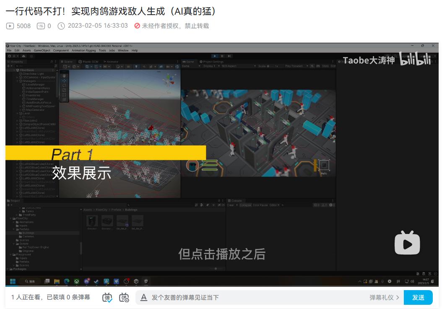This screenshot has width=442, height=309.
Task: Click the Windows Start button in taskbar
Action: [x=13, y=281]
